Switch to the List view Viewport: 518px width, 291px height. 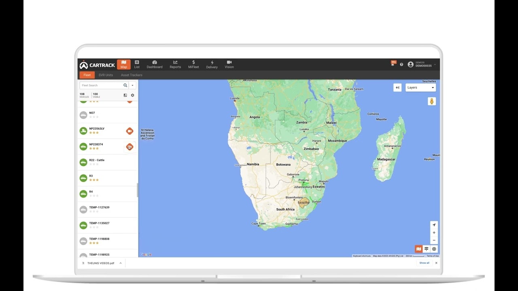137,65
